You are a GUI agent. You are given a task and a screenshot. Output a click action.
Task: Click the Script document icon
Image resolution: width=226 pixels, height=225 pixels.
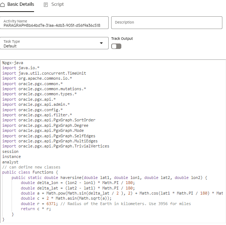46,5
